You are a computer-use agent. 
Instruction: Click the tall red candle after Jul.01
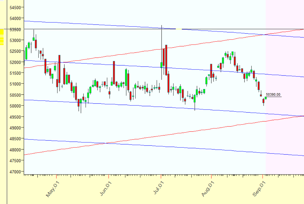[166, 60]
